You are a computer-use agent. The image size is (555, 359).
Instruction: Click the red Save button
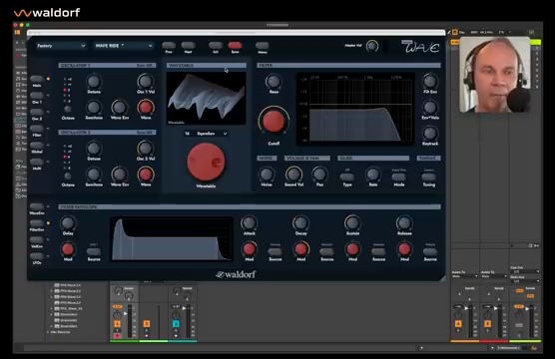click(235, 45)
